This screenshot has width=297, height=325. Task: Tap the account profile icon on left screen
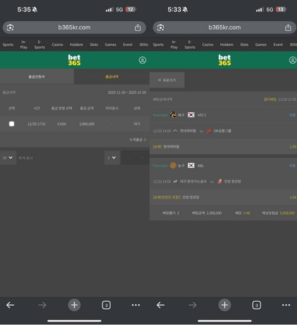pos(143,60)
